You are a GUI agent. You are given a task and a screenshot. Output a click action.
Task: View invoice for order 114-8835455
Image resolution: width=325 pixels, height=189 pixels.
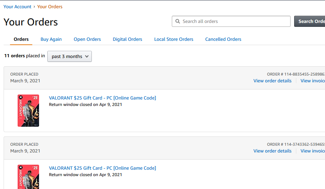click(x=313, y=81)
